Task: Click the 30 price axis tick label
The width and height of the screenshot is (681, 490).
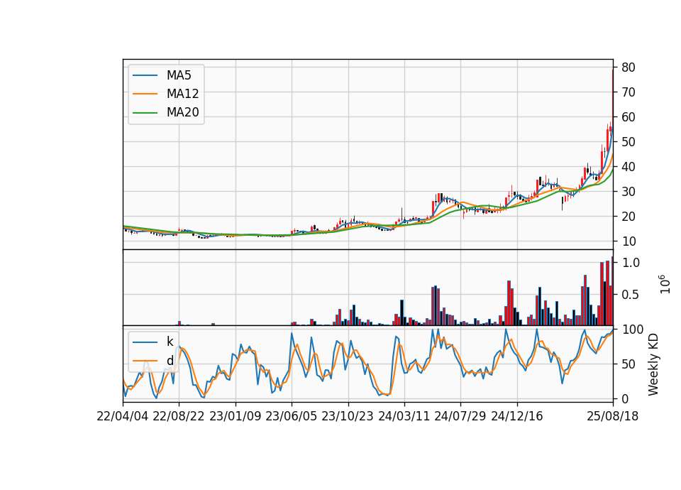Action: 628,191
